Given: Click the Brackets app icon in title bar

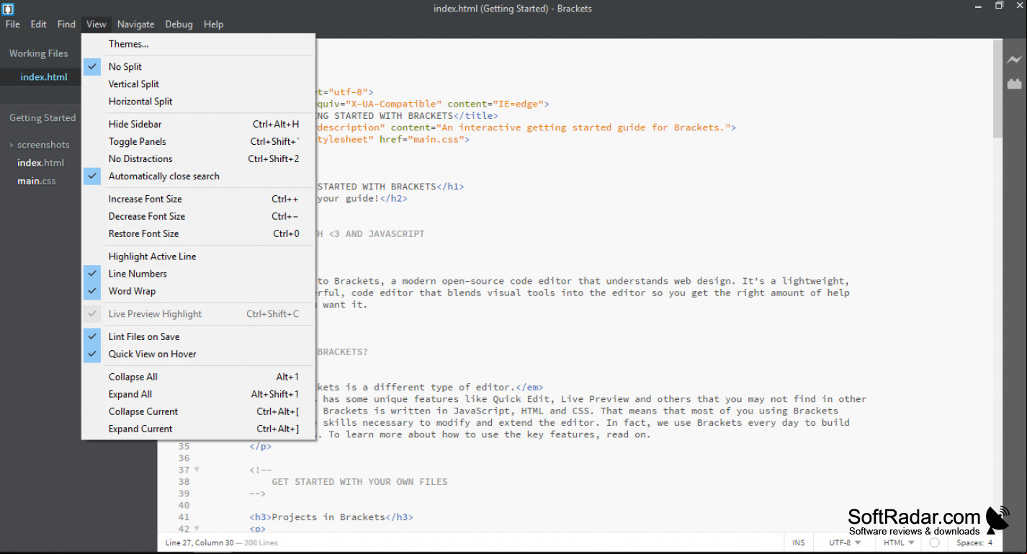Looking at the screenshot, I should pyautogui.click(x=8, y=9).
